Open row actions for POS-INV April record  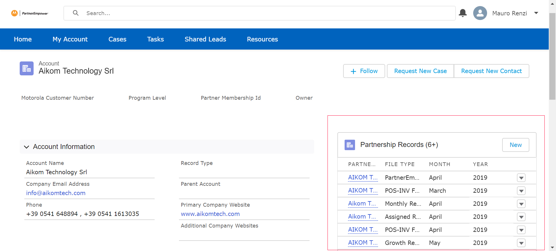521,230
